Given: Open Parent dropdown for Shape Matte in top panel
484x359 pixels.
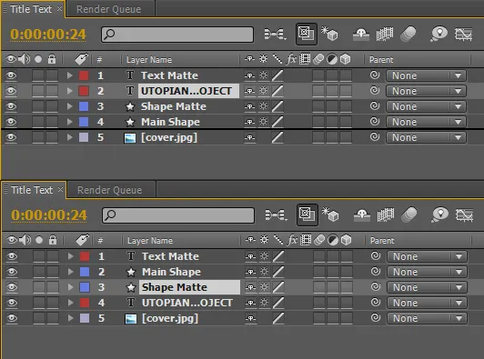Looking at the screenshot, I should [426, 106].
